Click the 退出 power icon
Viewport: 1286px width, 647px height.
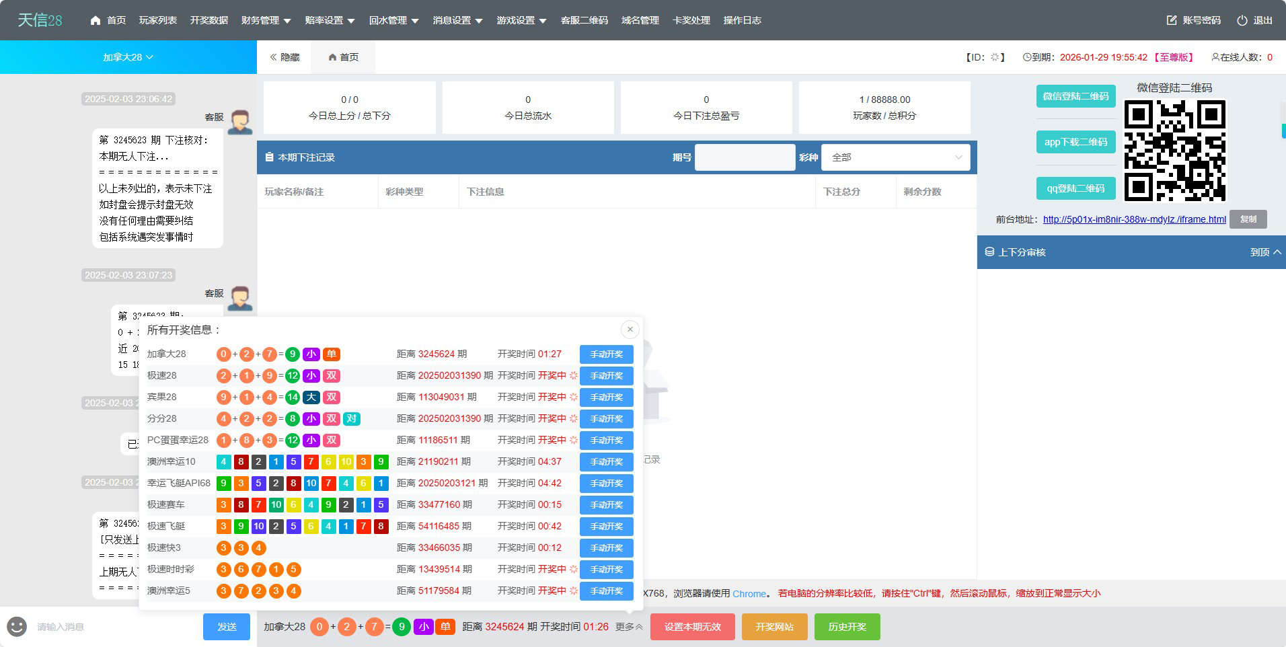pos(1242,20)
